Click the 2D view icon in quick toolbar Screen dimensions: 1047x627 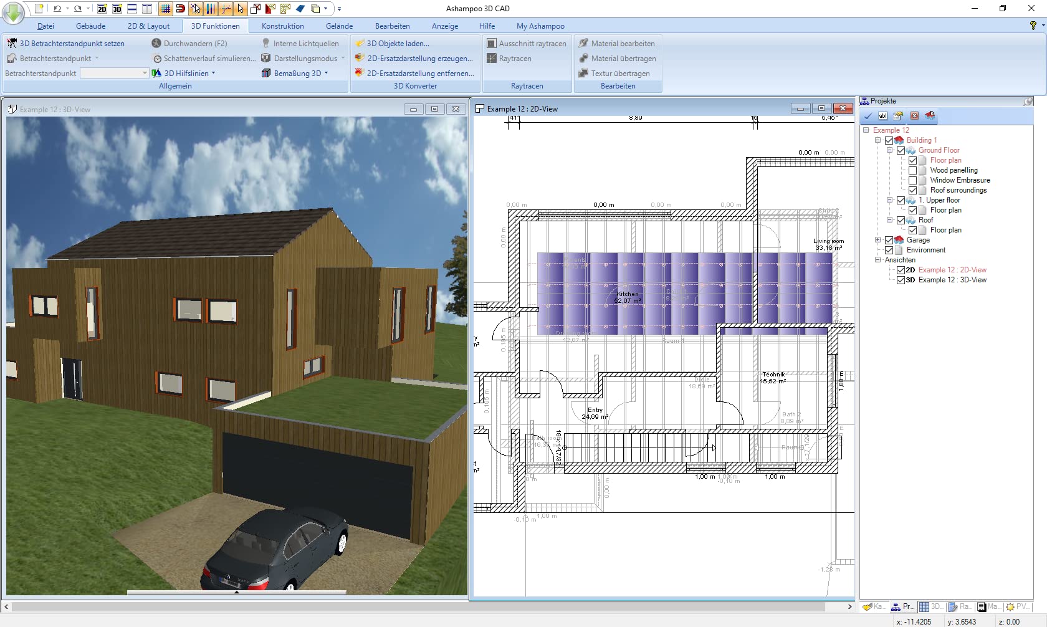coord(102,9)
